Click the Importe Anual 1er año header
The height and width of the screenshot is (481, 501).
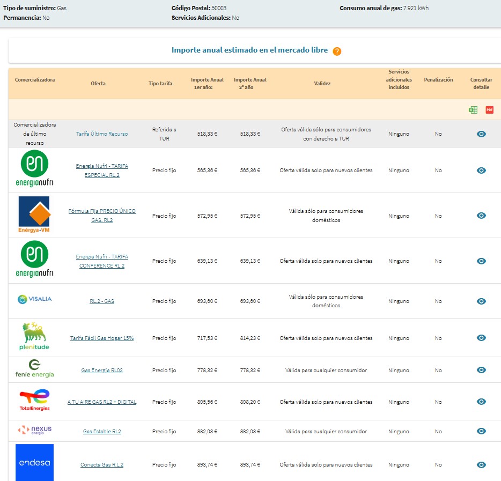pos(207,83)
